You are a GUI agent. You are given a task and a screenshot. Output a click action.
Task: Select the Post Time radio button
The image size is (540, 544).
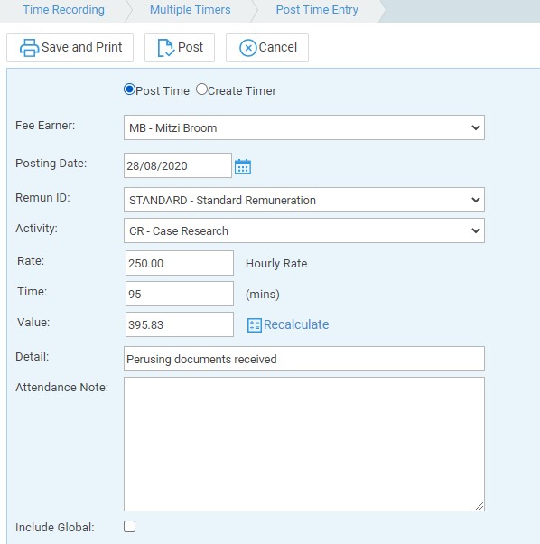click(129, 89)
